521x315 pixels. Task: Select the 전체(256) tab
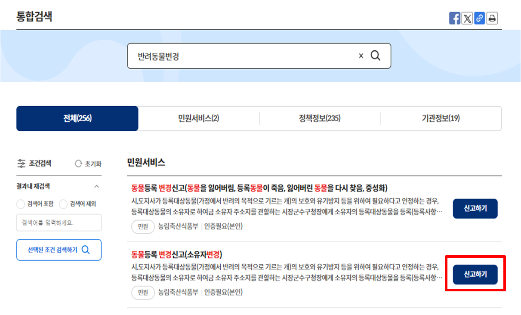pyautogui.click(x=77, y=118)
